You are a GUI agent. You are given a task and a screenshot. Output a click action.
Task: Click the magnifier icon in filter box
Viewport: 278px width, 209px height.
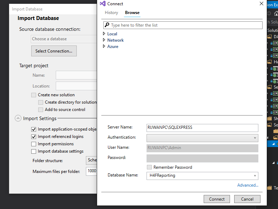[107, 25]
